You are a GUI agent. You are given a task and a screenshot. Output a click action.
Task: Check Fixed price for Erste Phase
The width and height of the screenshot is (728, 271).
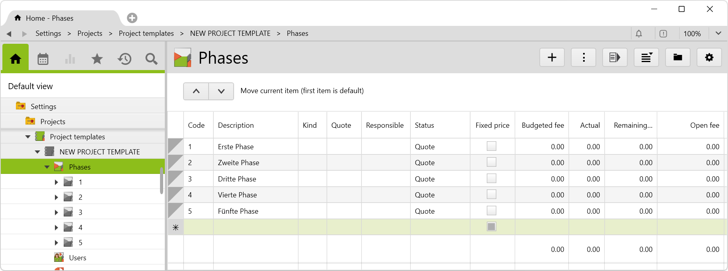click(x=492, y=146)
